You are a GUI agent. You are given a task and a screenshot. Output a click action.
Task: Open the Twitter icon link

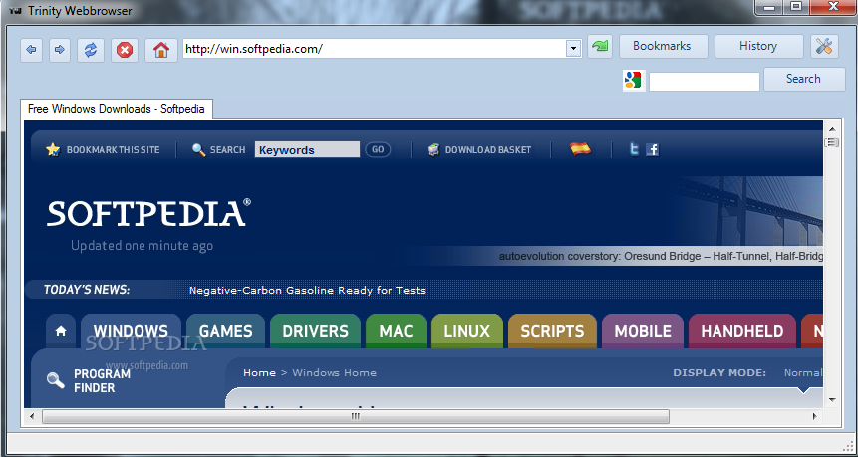(x=634, y=149)
